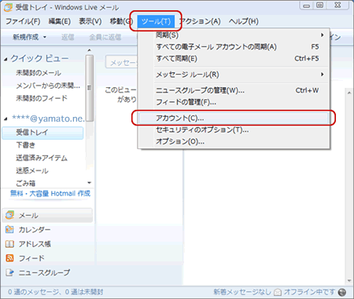
Task: Open the Newsgroup (ニュースグループ) icon
Action: click(x=9, y=272)
